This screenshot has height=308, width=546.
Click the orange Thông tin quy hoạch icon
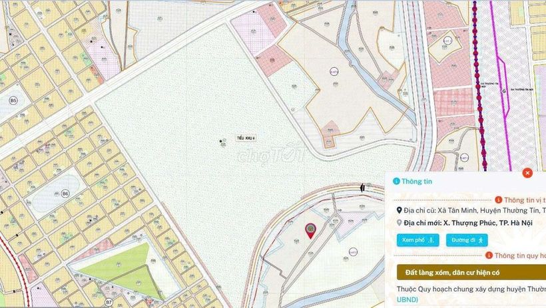point(489,255)
